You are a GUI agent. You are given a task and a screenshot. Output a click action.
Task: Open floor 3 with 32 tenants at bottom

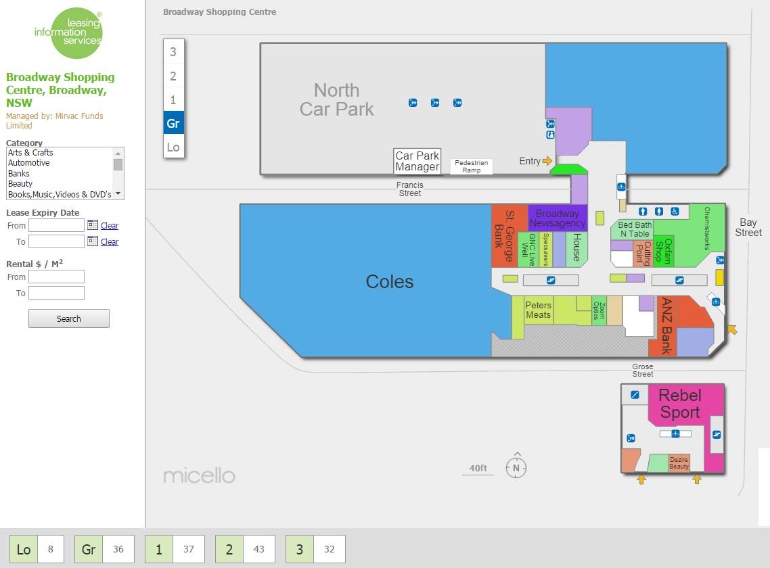coord(315,549)
